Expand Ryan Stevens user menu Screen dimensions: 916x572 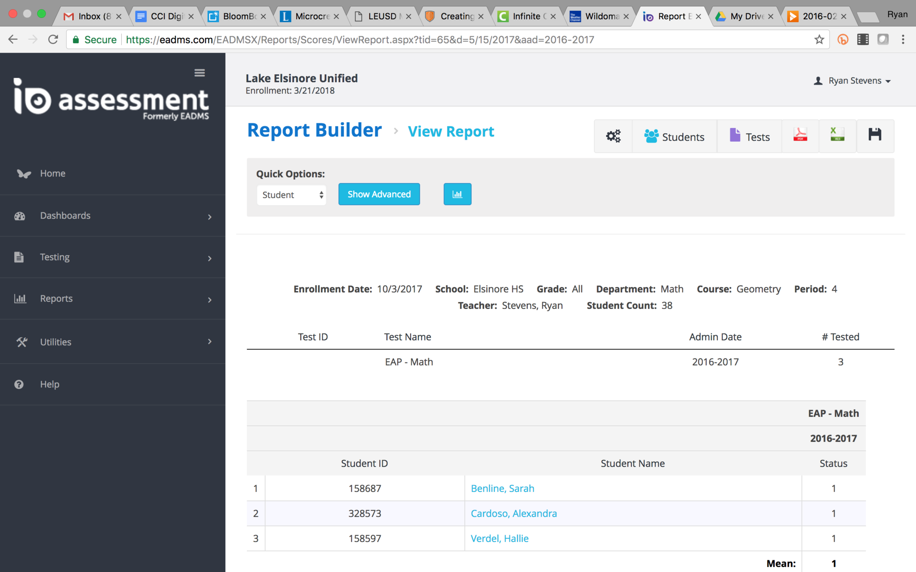(x=853, y=81)
